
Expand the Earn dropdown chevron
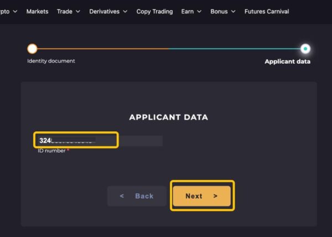(x=199, y=12)
